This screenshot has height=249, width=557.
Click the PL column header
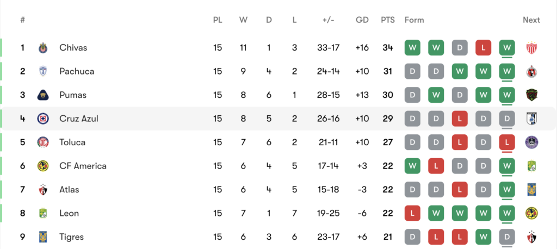(218, 20)
